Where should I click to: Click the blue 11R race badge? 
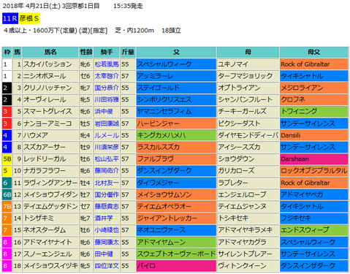click(10, 18)
